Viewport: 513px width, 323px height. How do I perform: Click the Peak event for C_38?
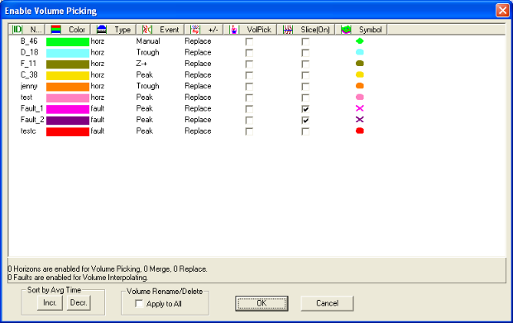tap(145, 75)
